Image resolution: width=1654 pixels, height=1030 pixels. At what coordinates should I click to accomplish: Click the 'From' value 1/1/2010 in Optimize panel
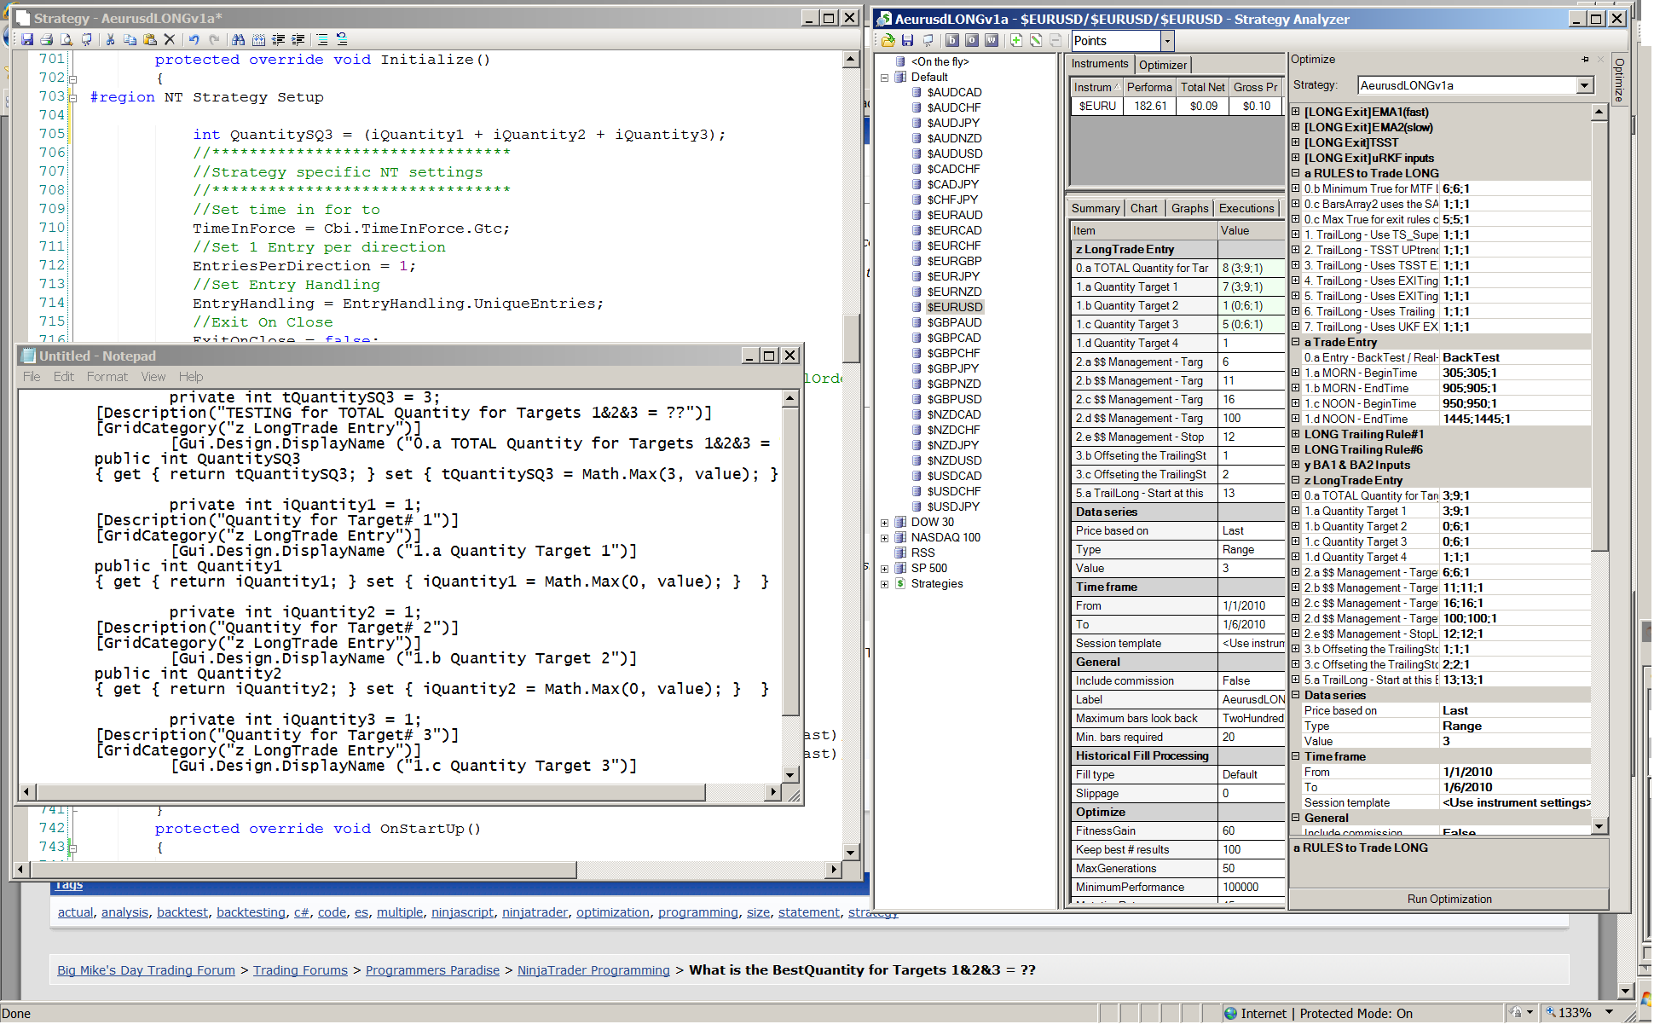pos(1515,772)
